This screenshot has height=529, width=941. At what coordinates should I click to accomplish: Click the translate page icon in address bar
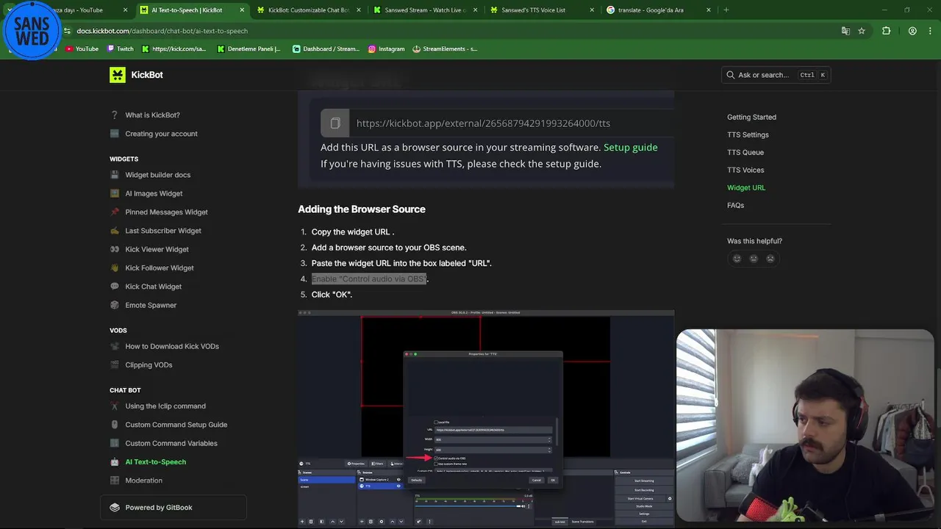pos(845,31)
